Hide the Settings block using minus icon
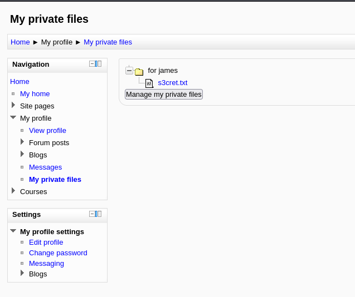This screenshot has width=355, height=297. tap(92, 214)
